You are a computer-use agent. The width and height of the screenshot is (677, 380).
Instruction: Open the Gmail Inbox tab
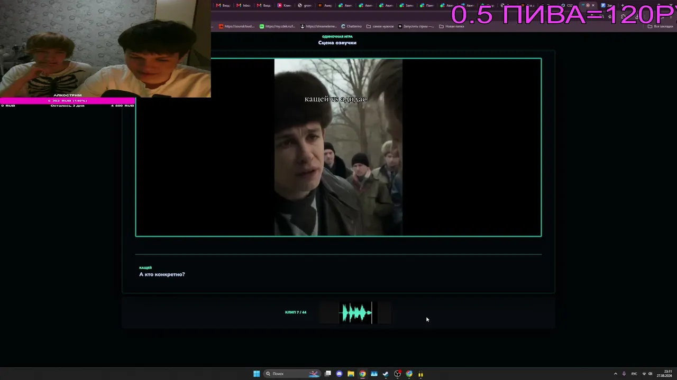pos(243,5)
